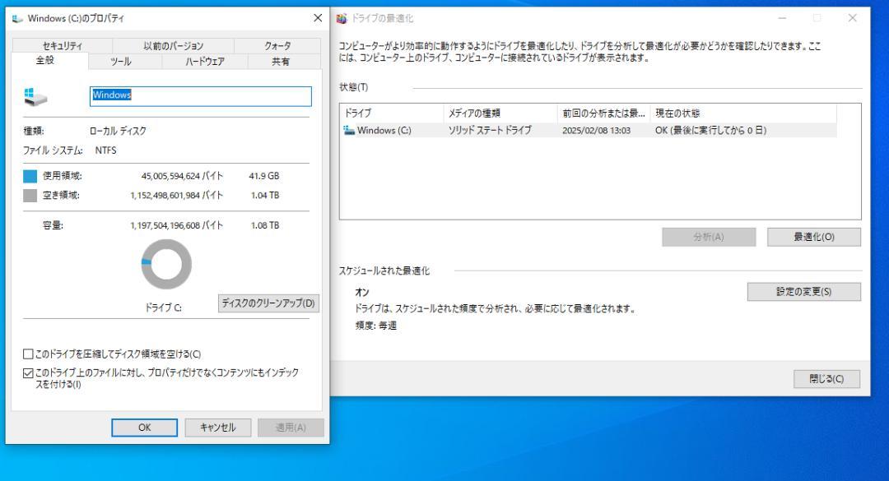Screen dimensions: 889x481
Task: Click the メディアの種類 column header
Action: coord(500,113)
